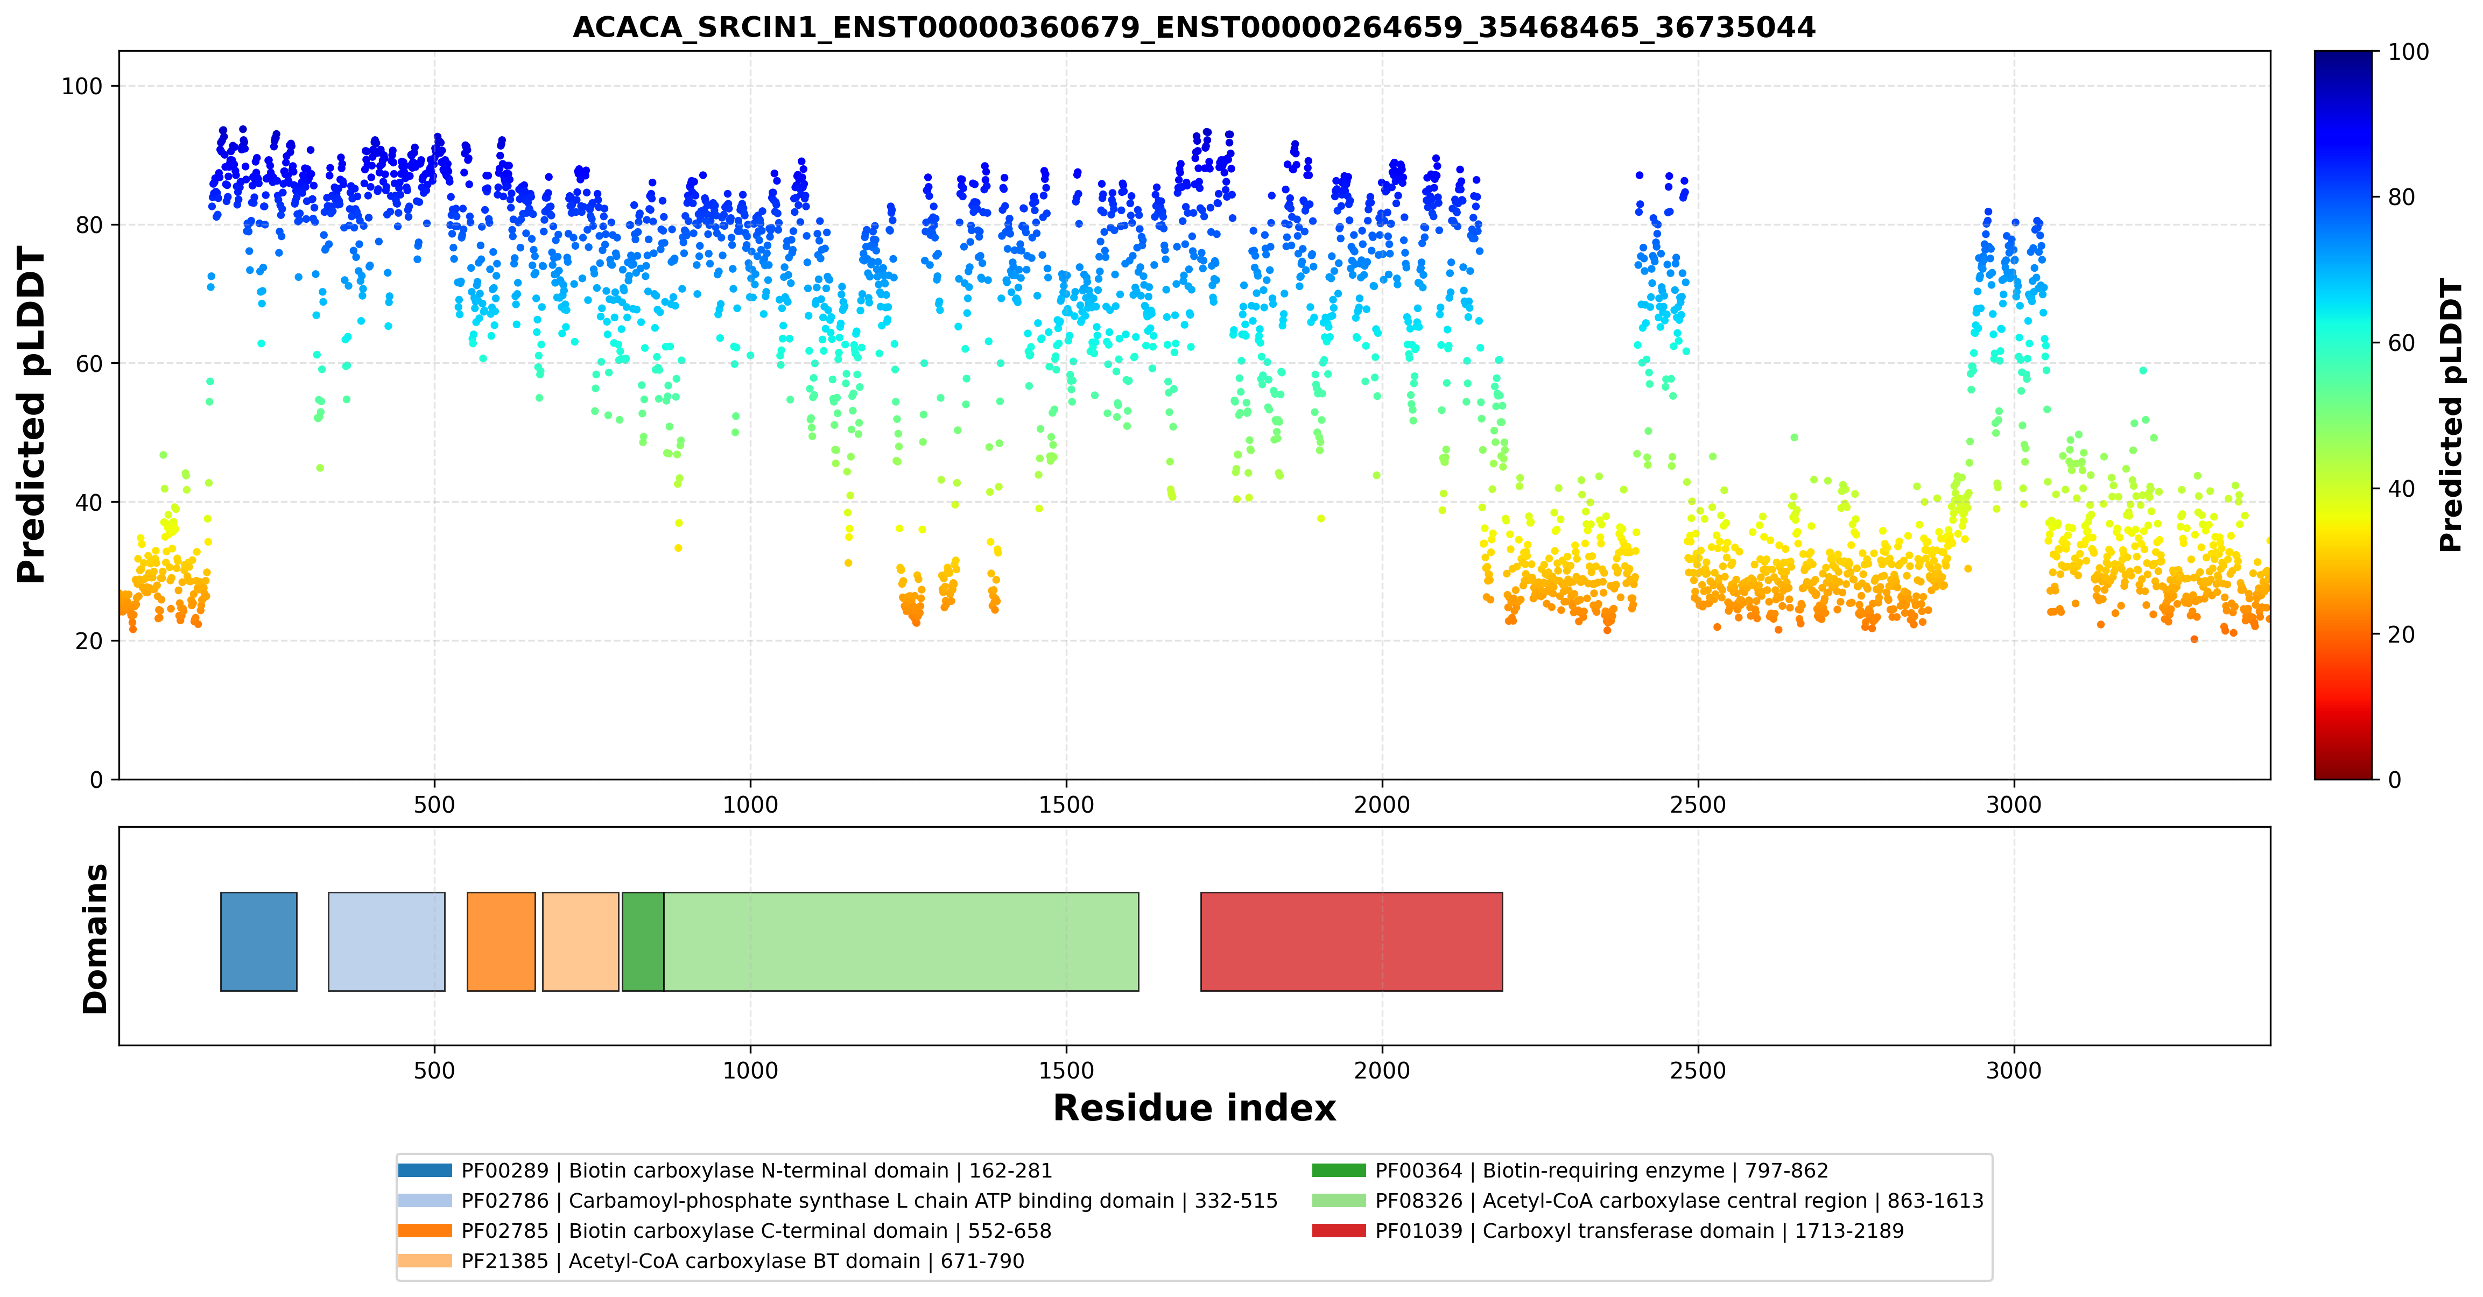Click the ACACA_SRCIN1 plot title

[1194, 27]
